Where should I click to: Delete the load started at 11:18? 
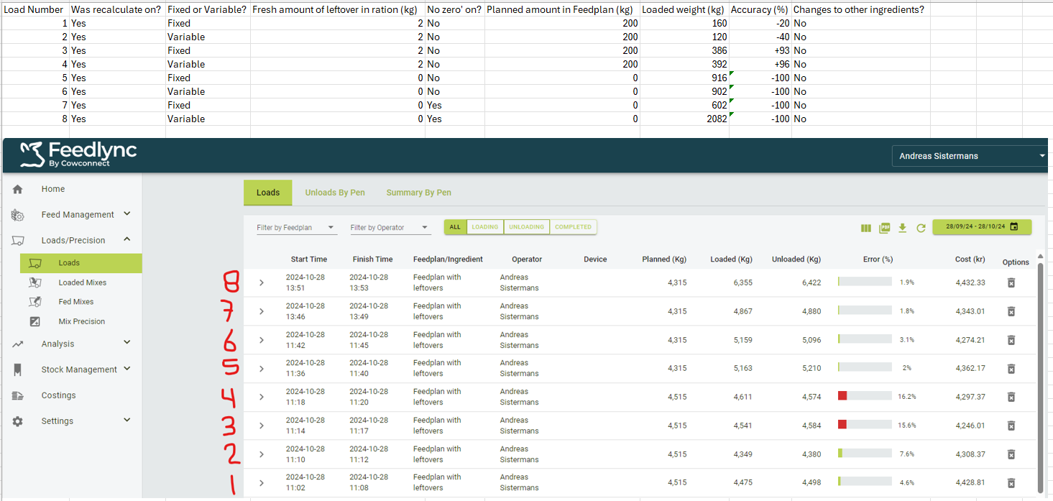coord(1011,397)
